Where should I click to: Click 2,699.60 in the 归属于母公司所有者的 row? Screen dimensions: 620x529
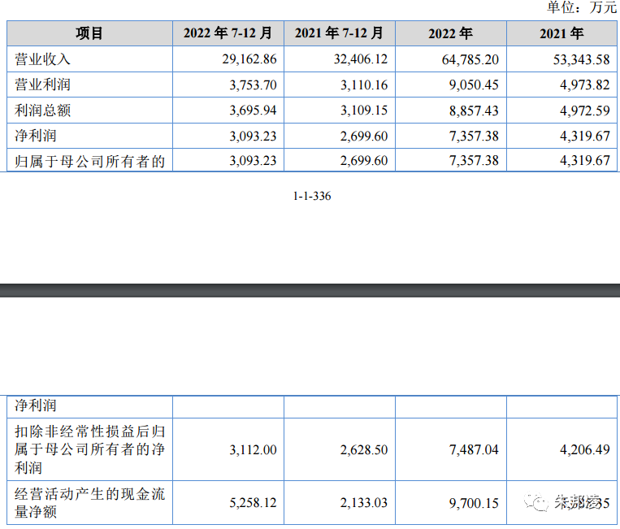pyautogui.click(x=364, y=161)
